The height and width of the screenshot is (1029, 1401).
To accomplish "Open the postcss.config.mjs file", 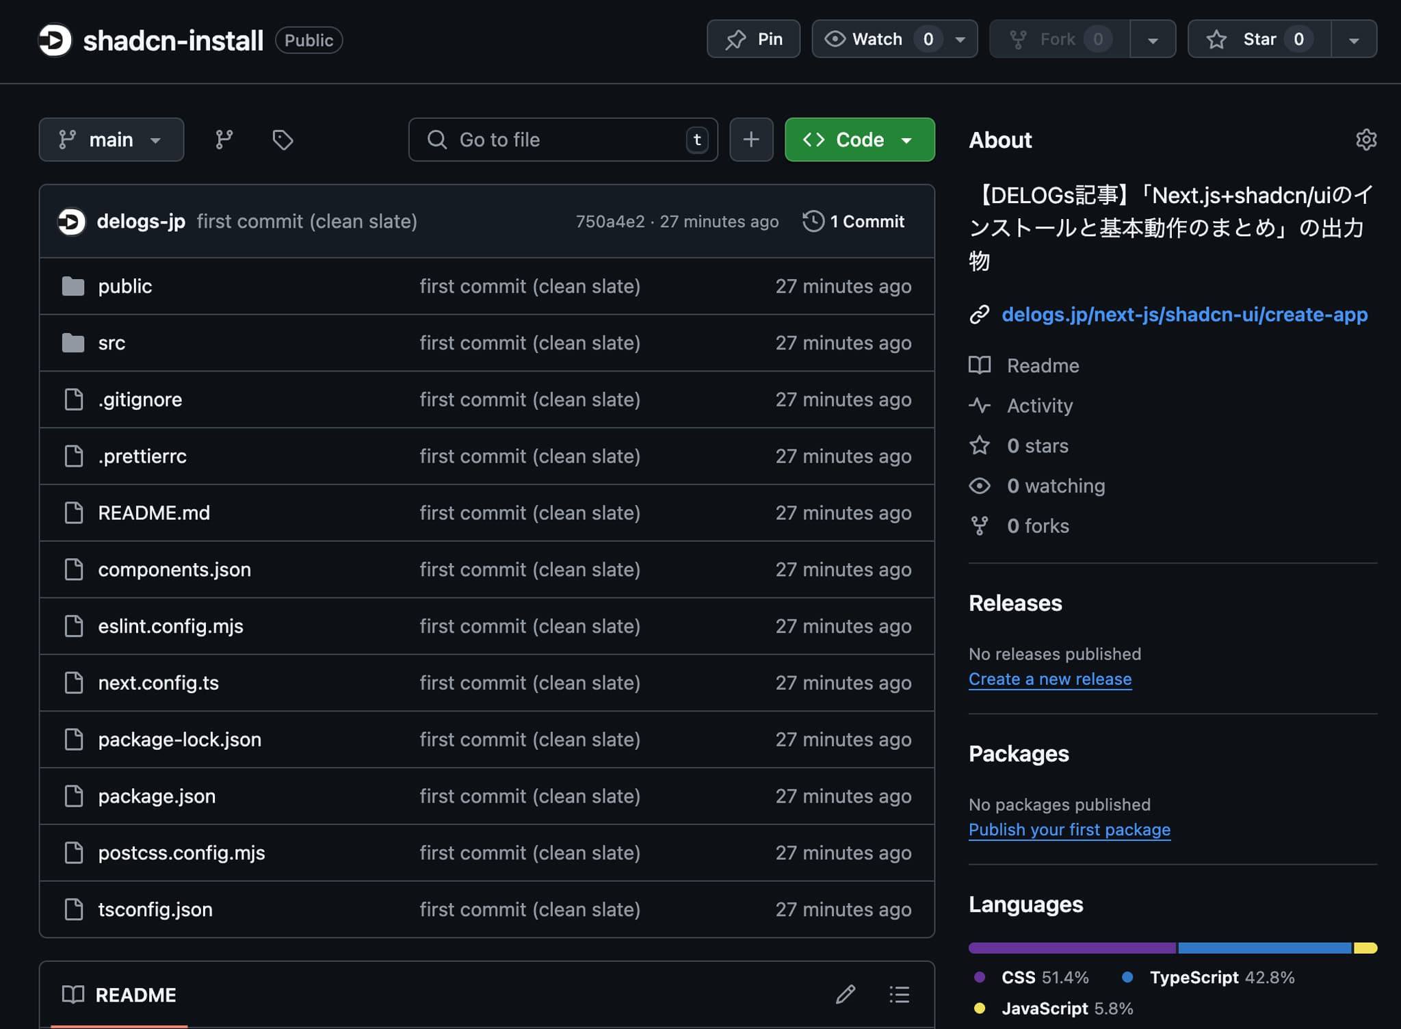I will (x=181, y=853).
